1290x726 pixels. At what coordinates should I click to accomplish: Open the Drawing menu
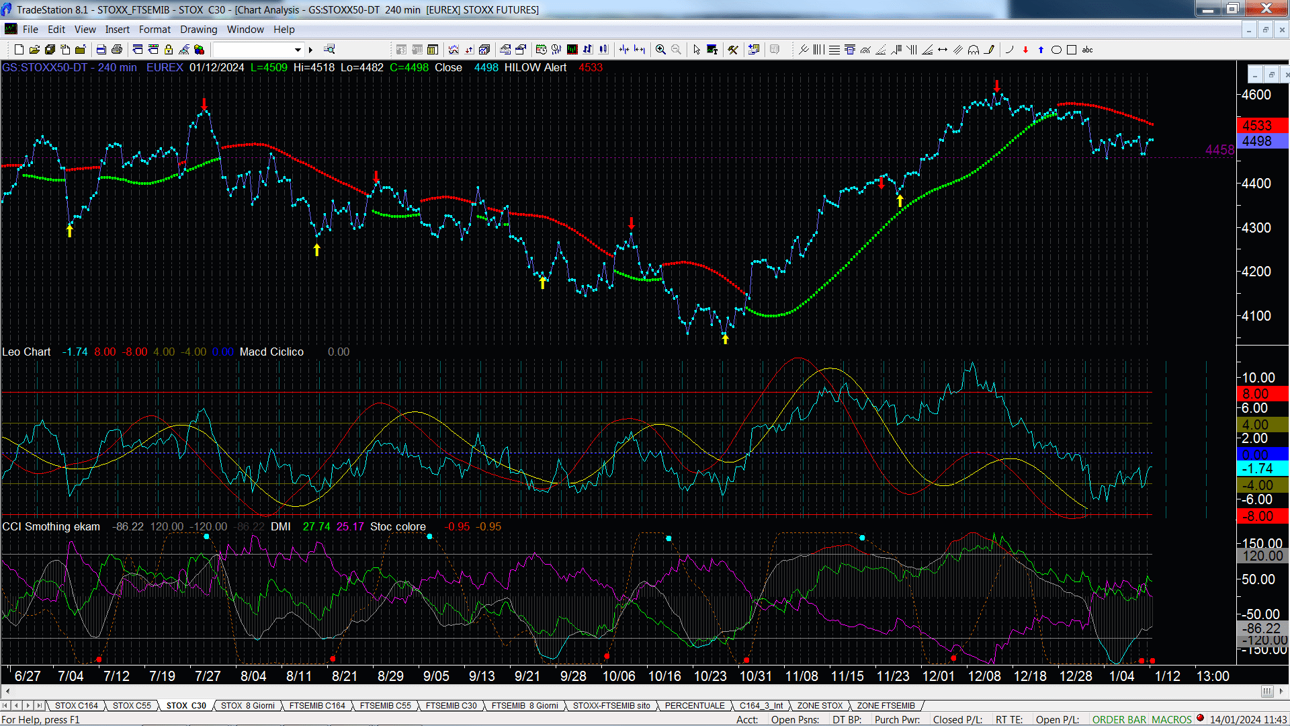pyautogui.click(x=199, y=30)
